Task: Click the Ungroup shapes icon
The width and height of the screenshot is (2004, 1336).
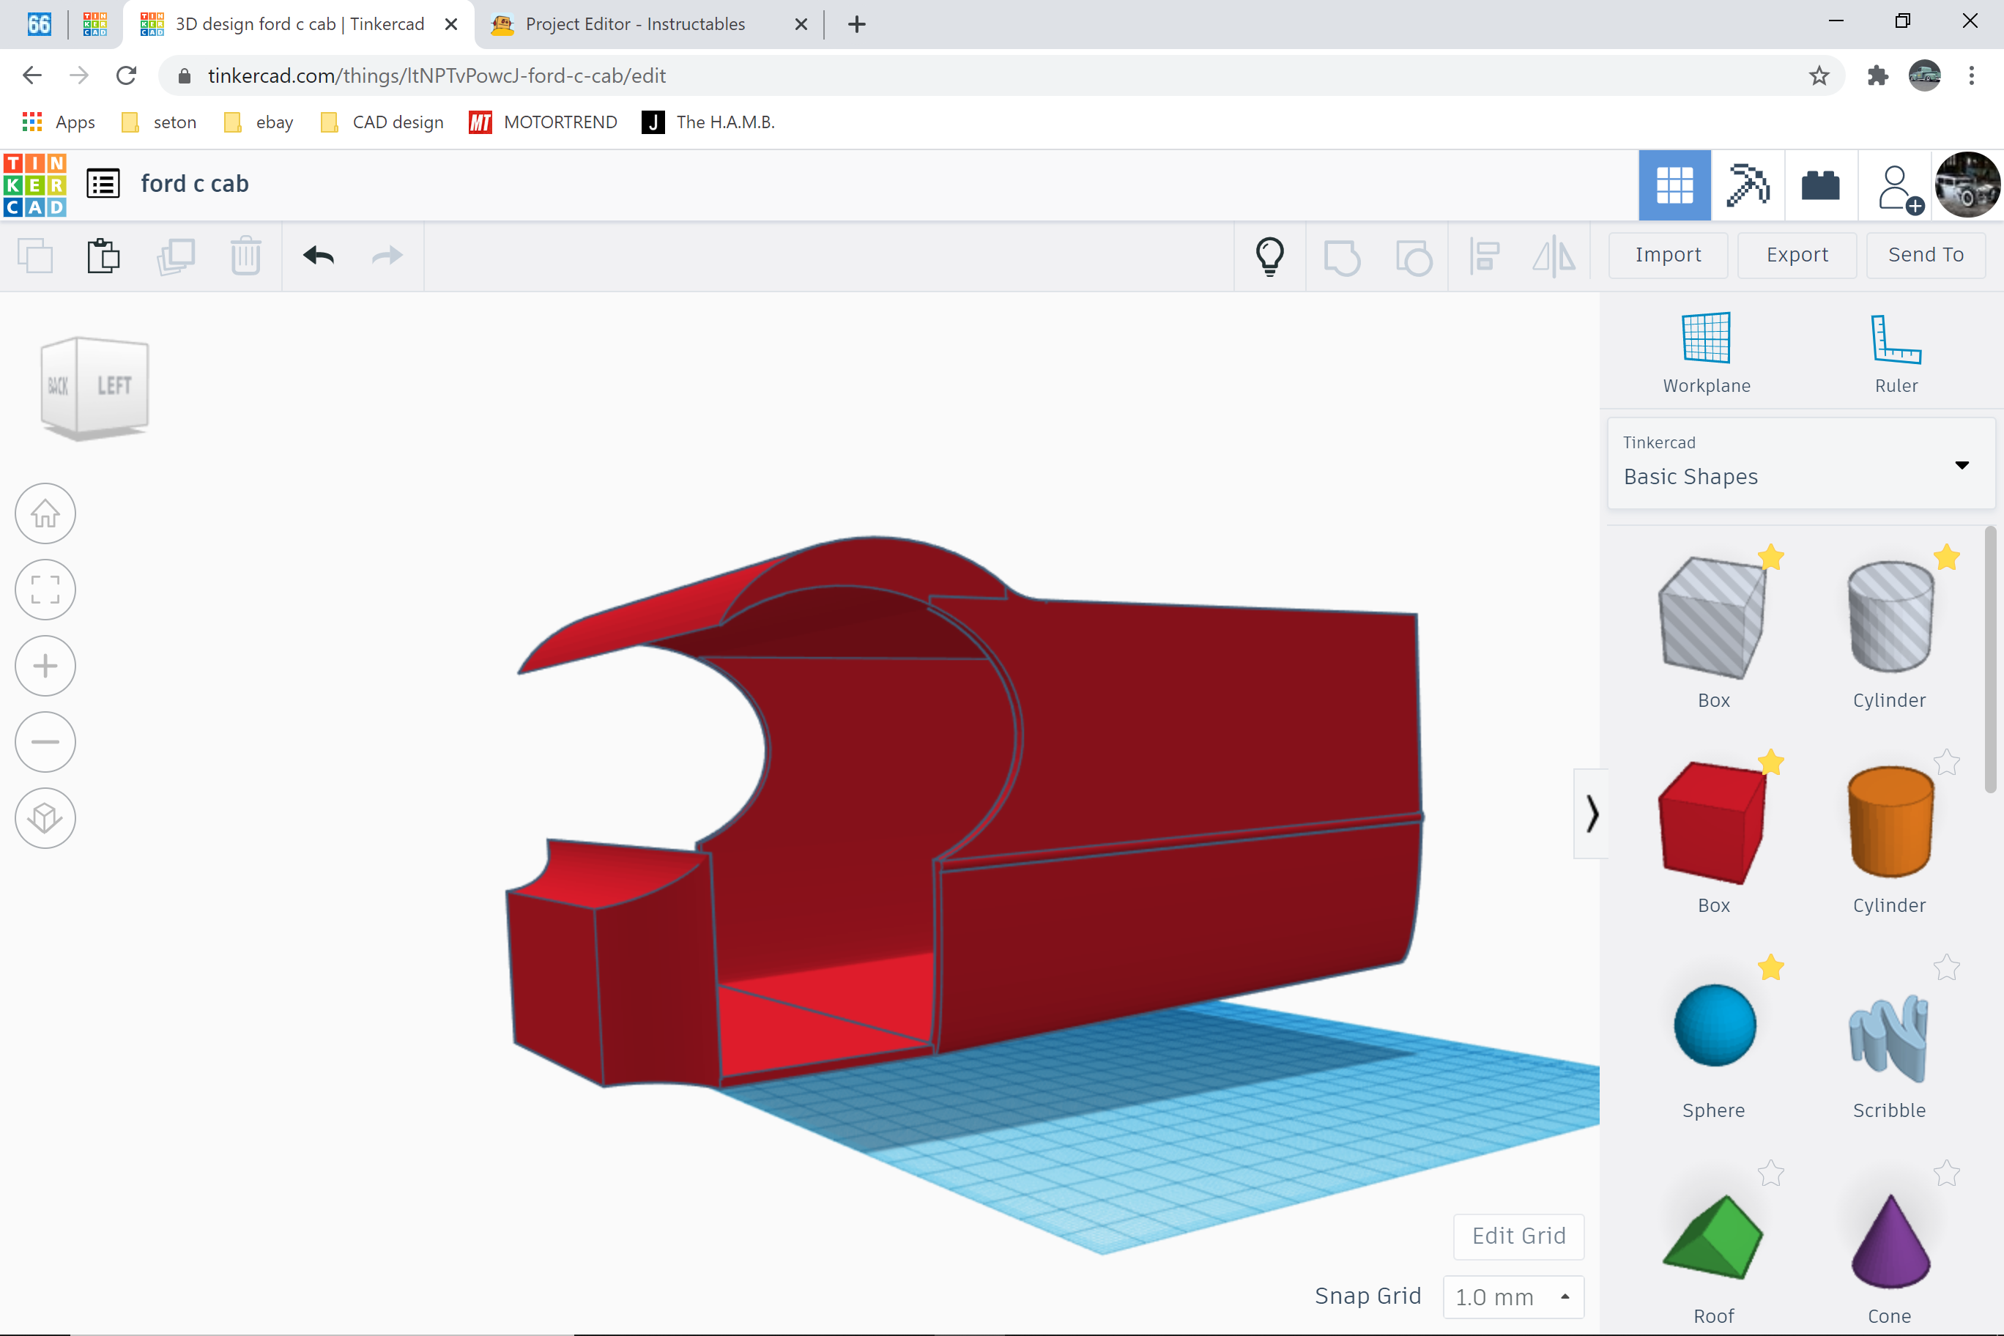Action: 1414,257
